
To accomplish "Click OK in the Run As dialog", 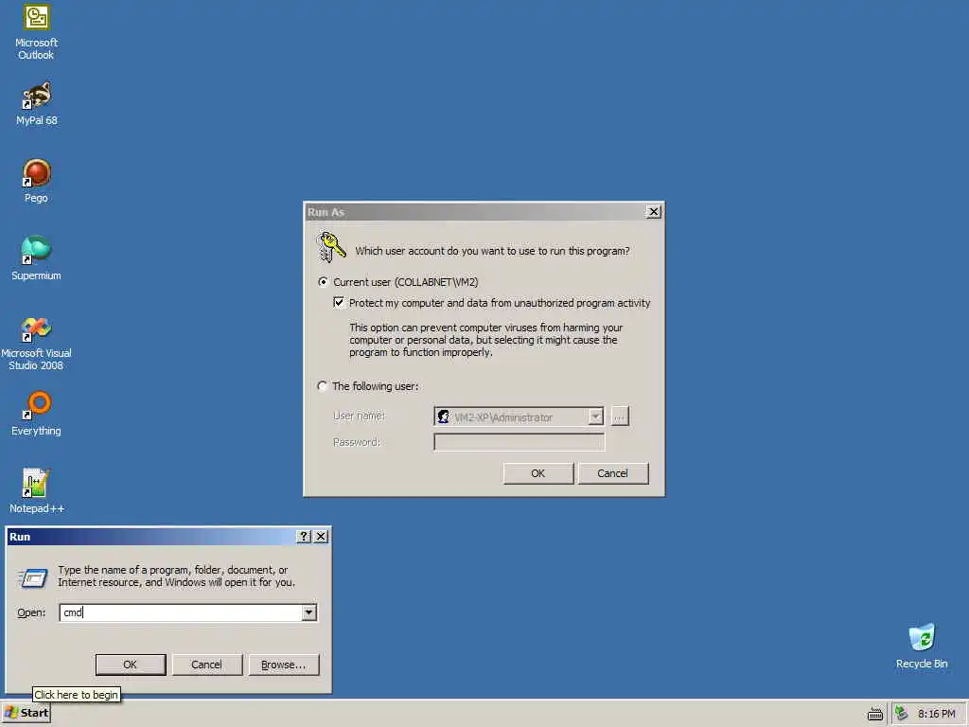I will coord(538,473).
